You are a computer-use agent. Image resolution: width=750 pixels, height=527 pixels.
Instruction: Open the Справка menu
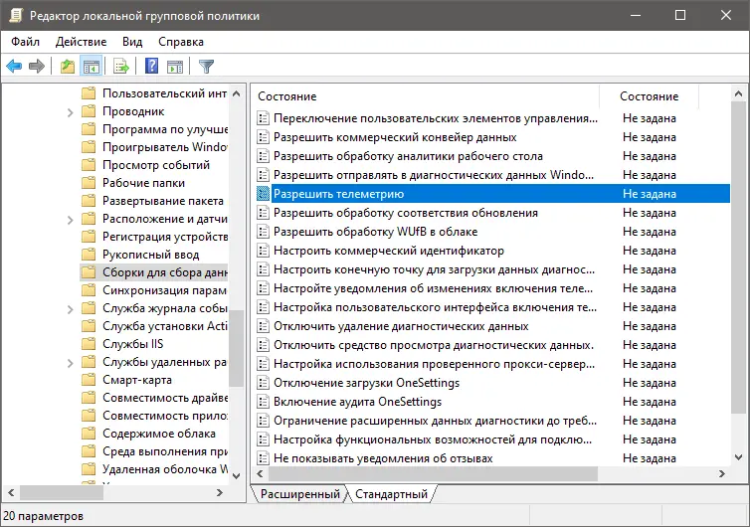coord(180,42)
